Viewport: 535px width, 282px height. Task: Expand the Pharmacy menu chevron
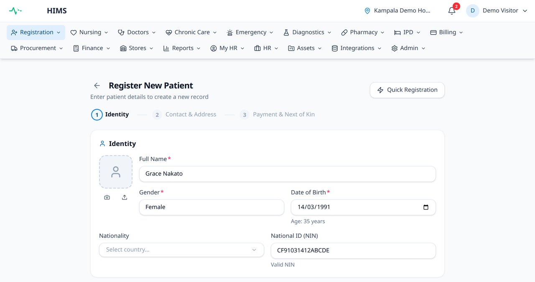[382, 33]
